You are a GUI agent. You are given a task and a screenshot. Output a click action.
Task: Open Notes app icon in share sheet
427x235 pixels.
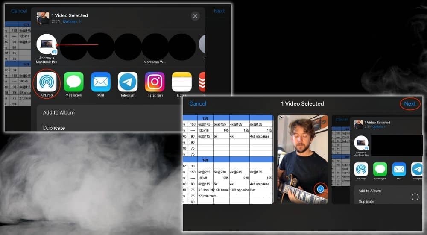point(181,82)
